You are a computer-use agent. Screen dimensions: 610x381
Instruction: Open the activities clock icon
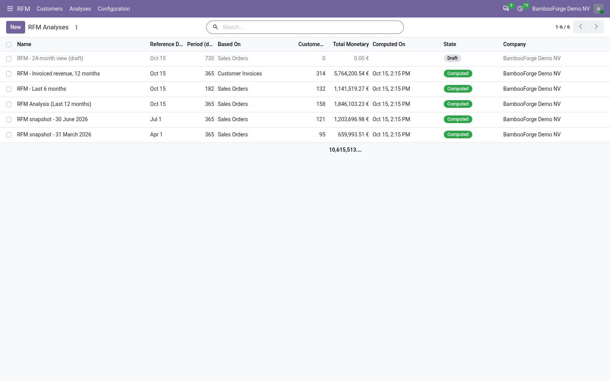(x=520, y=8)
